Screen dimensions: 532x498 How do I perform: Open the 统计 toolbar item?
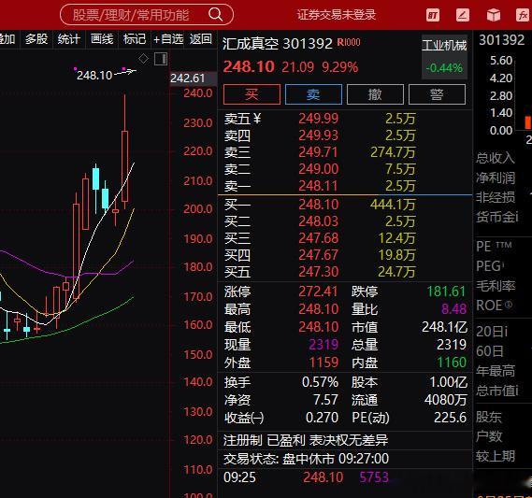coord(68,39)
